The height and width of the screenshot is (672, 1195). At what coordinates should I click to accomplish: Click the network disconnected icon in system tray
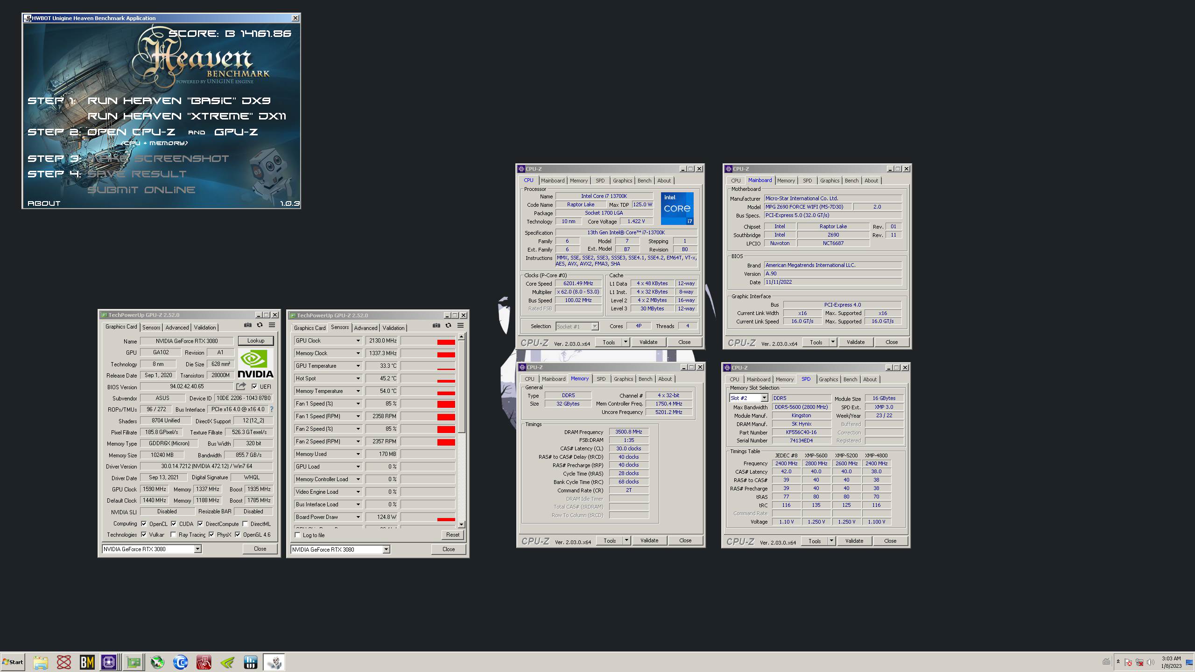tap(1139, 662)
